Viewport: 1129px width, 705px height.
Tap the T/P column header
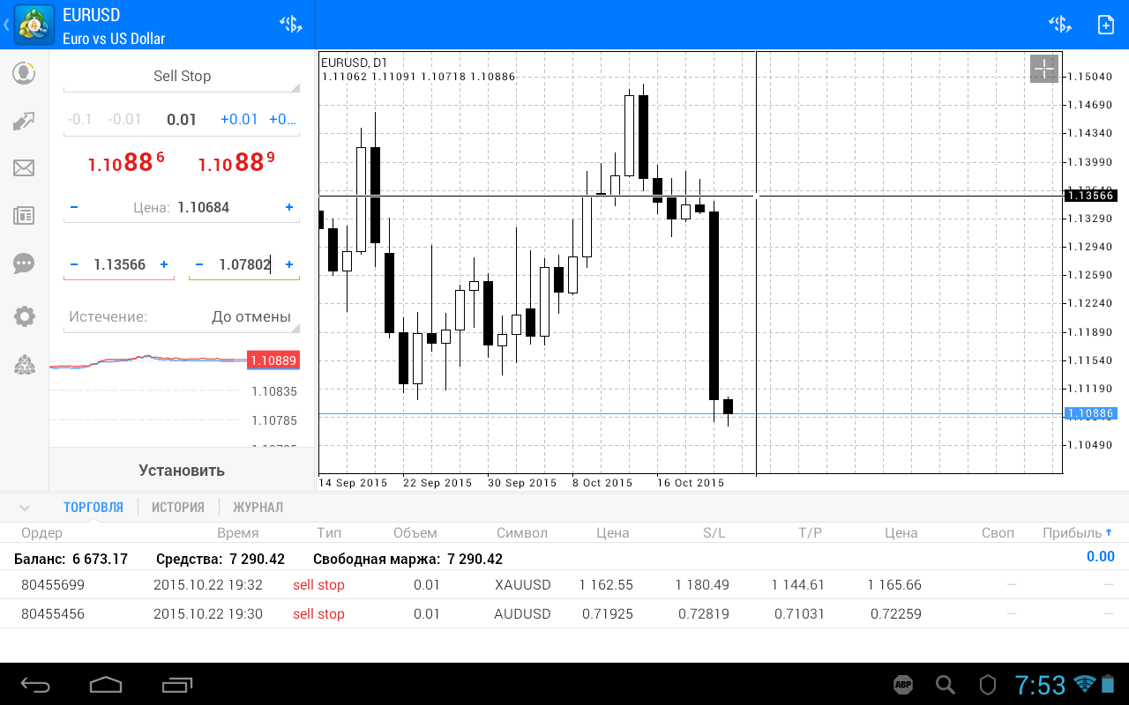(x=810, y=533)
